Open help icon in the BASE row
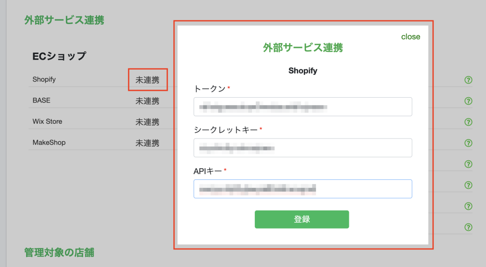This screenshot has height=267, width=486. [468, 101]
